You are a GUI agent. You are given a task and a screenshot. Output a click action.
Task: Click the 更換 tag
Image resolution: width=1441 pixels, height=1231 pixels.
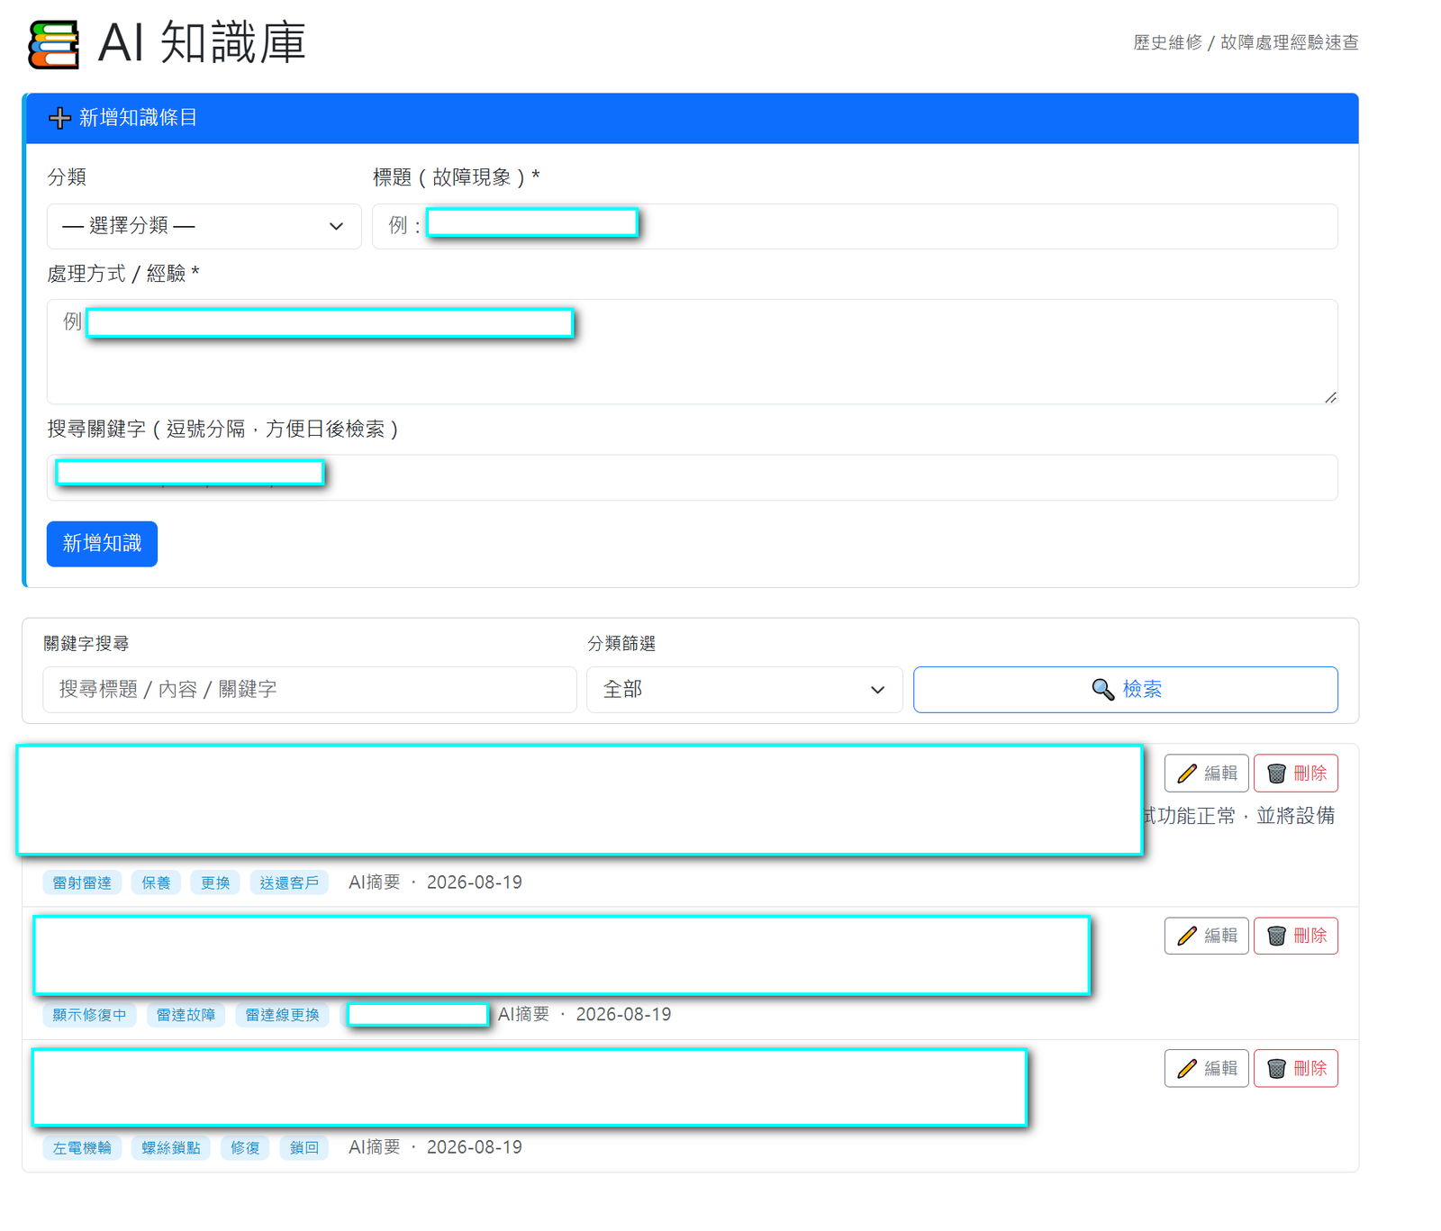[x=215, y=883]
